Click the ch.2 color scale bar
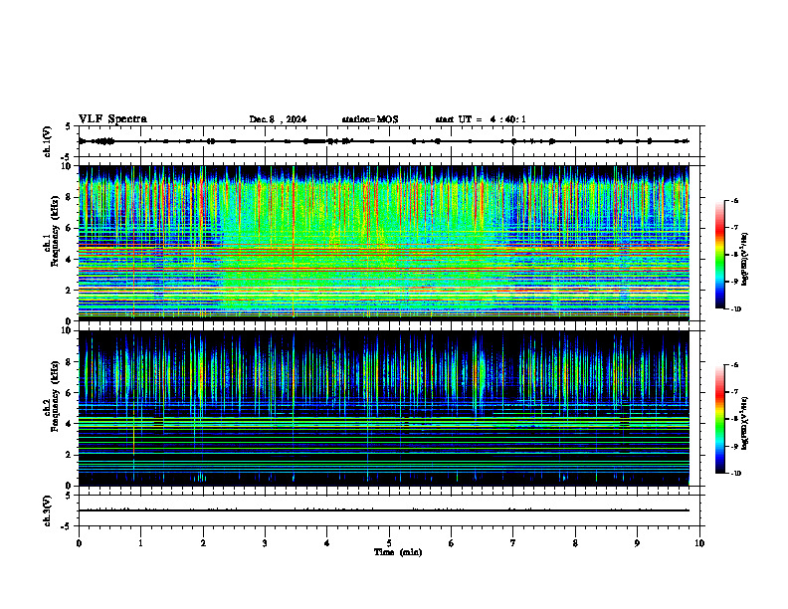The image size is (788, 609). click(720, 419)
